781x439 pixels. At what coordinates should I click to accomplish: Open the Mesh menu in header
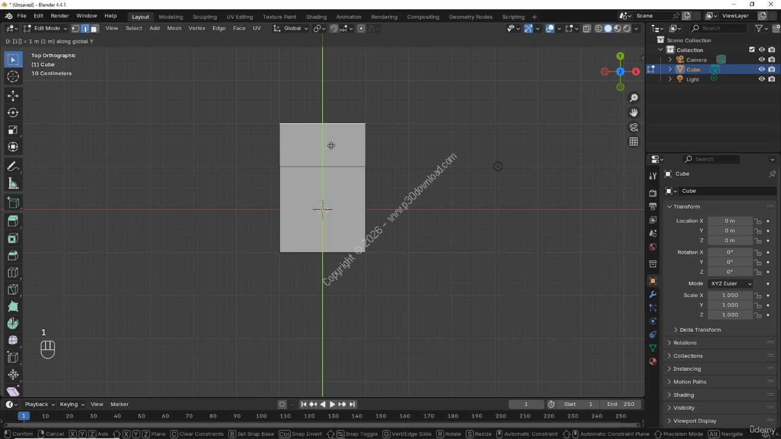pos(174,28)
